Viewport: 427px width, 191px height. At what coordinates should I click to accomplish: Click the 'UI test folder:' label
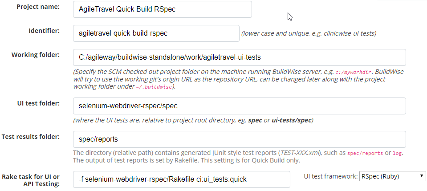38,103
